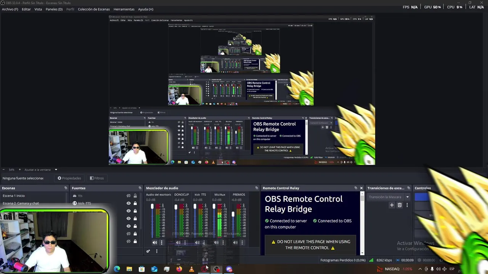Unlock the tts source

[x=135, y=196]
